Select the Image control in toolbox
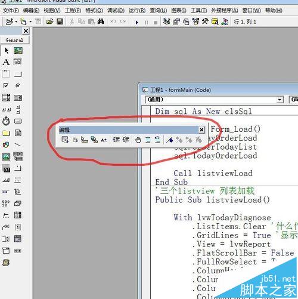Viewport: 298px width, 299px height. click(6, 156)
